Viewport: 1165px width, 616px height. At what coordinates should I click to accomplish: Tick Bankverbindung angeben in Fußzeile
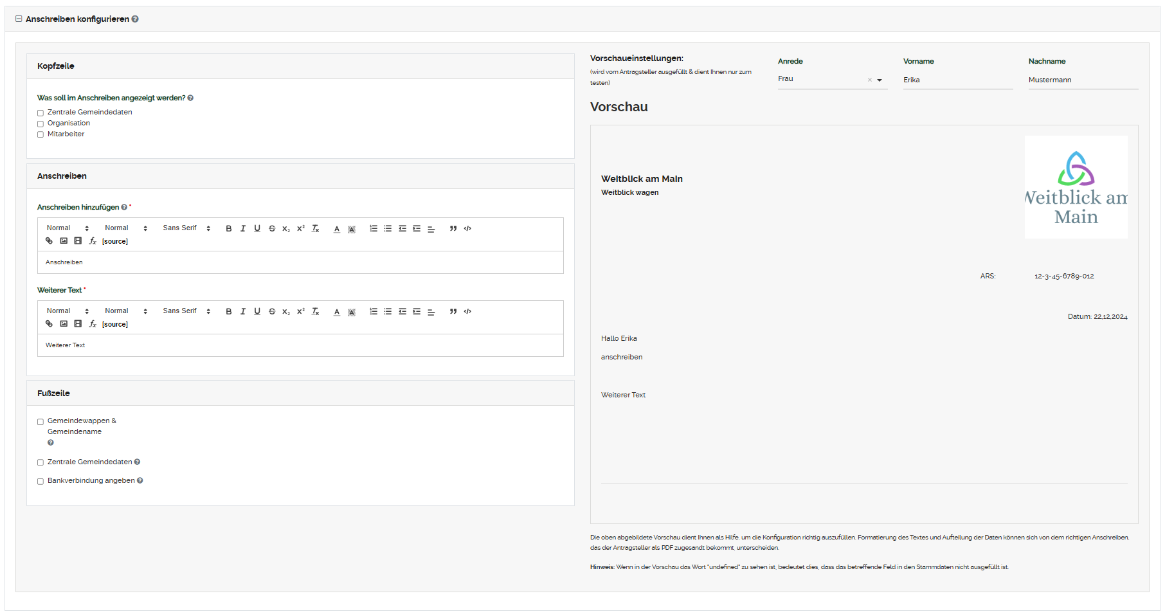(41, 482)
